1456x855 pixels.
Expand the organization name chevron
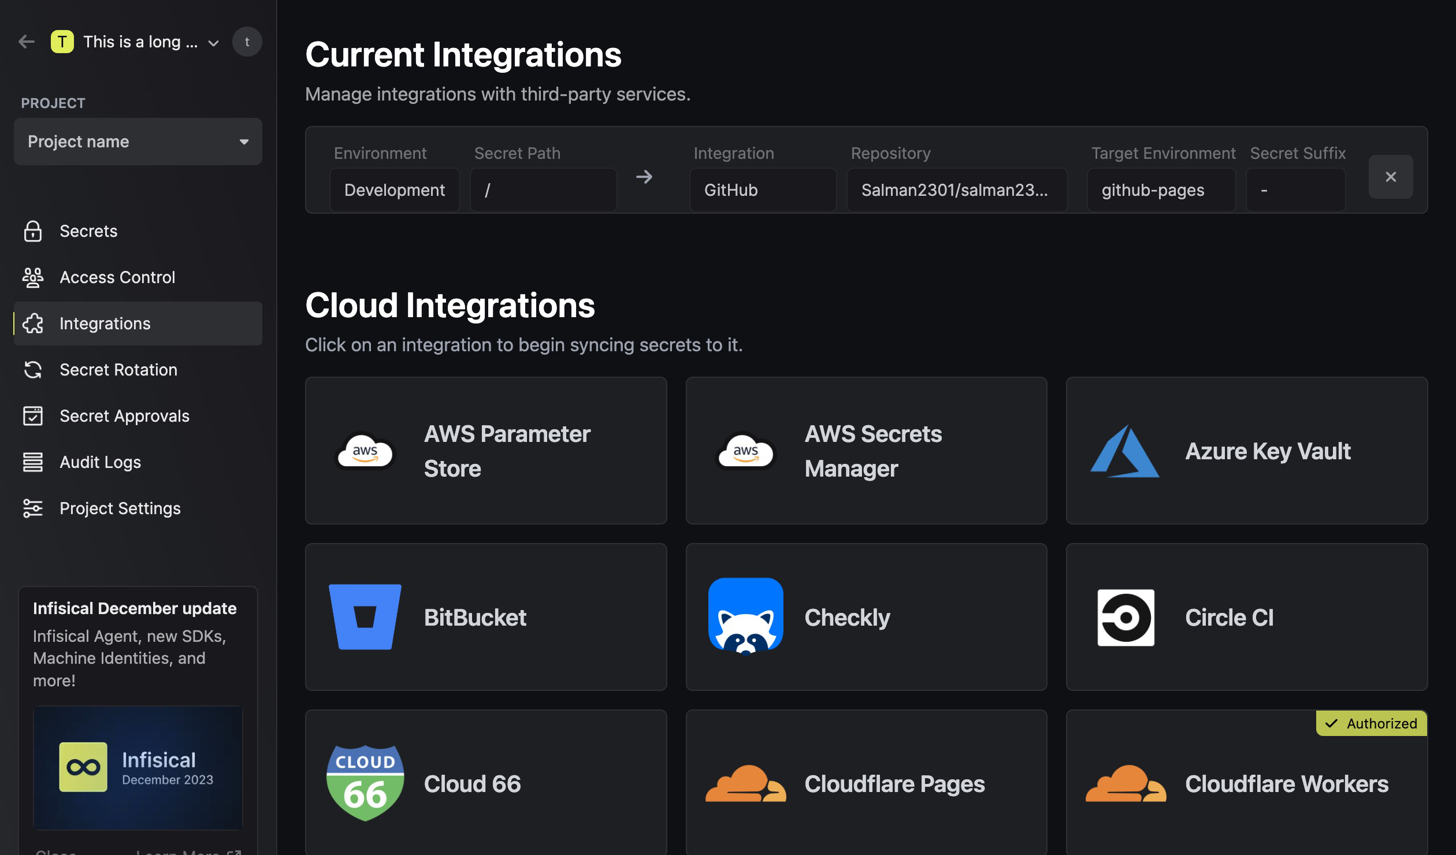click(x=213, y=43)
